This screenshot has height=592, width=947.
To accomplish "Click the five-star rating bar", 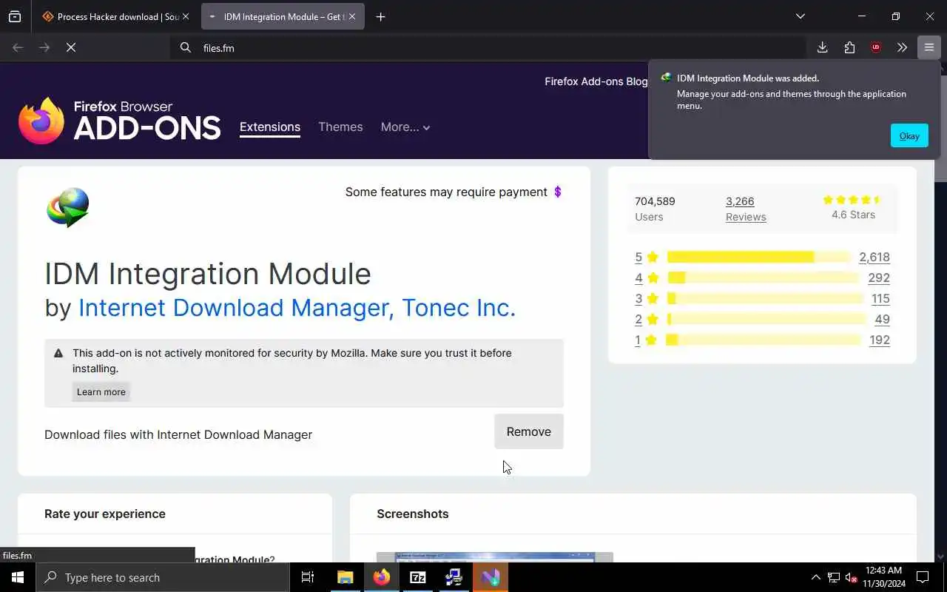I will (x=759, y=257).
